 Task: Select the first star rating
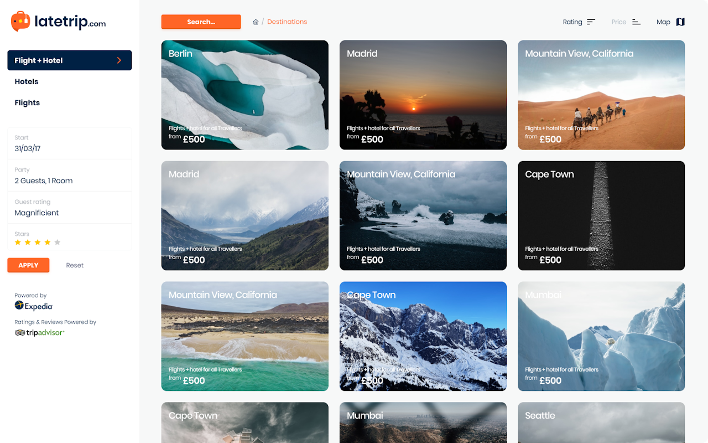tap(18, 243)
